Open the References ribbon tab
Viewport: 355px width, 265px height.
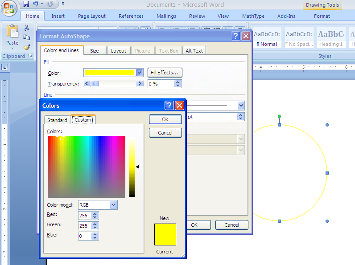(x=131, y=16)
